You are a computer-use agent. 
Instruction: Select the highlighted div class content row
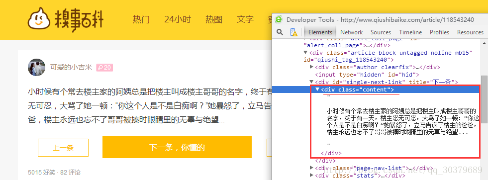tap(376, 90)
